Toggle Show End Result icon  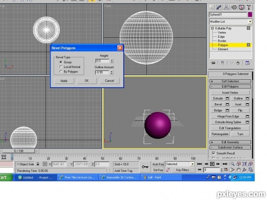222,63
